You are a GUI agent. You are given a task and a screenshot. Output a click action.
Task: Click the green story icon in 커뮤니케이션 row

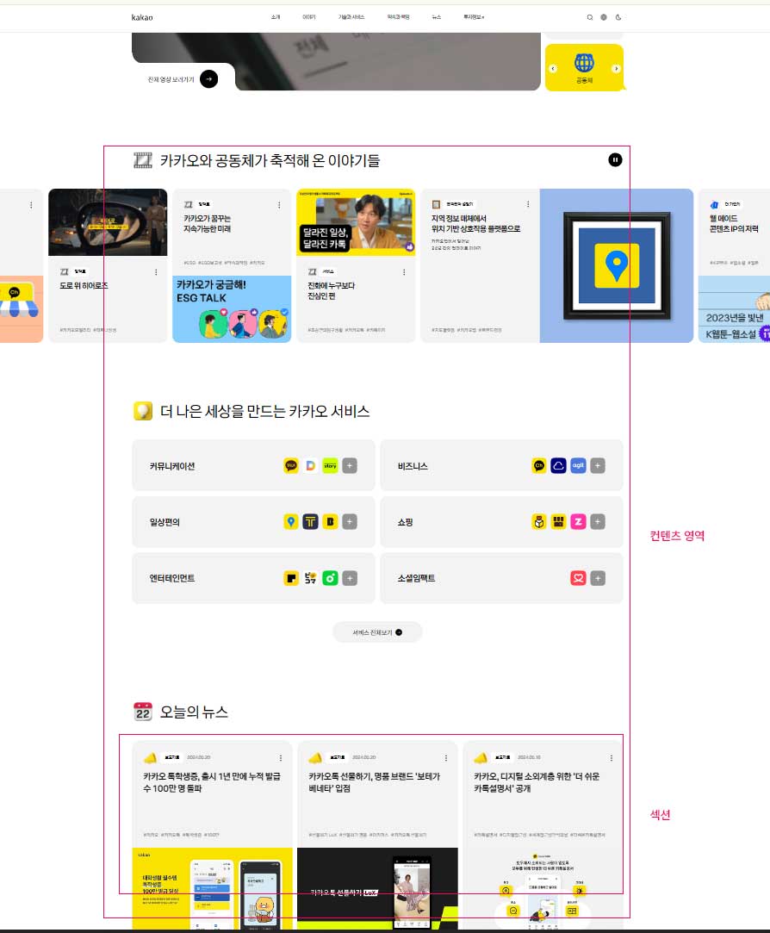(x=330, y=465)
